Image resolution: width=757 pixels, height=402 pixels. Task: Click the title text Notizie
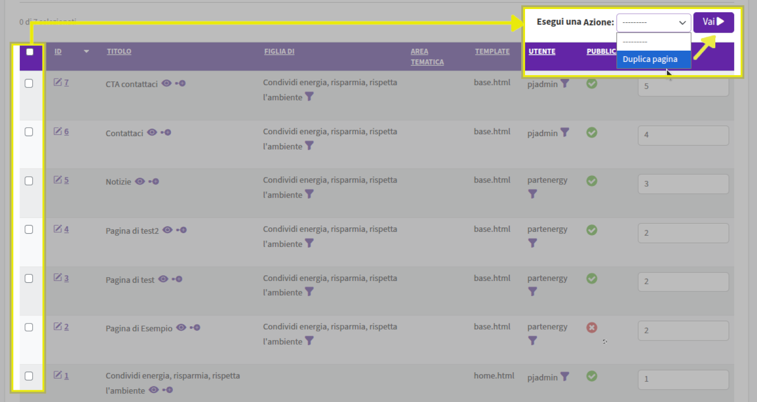pos(118,182)
